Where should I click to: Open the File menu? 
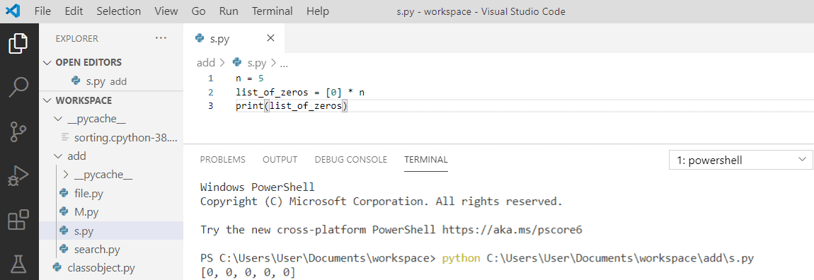click(42, 11)
